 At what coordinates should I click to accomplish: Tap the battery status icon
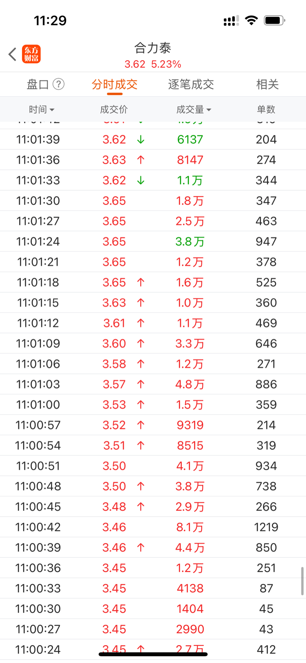click(274, 20)
